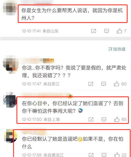The width and height of the screenshot is (131, 157).
Task: Open the Heilongjiang commenter's avatar
Action: click(10, 136)
